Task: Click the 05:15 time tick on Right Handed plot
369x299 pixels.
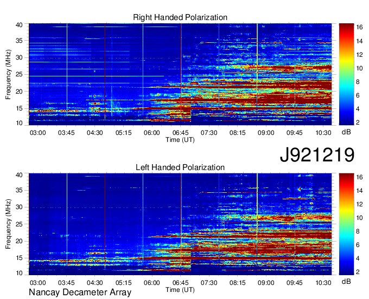Action: (123, 133)
